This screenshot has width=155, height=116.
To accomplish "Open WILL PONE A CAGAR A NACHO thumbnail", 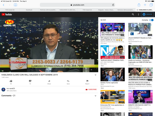I will [x=113, y=30].
